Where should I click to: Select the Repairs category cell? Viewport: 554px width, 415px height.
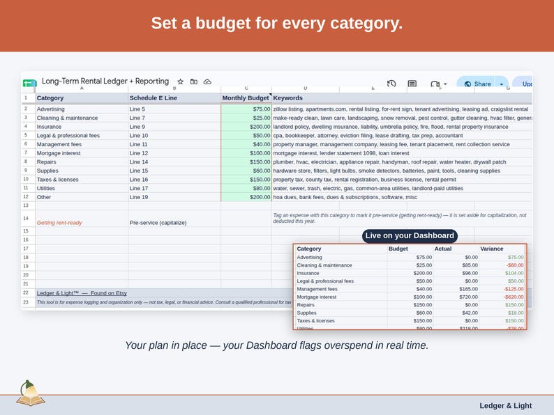pyautogui.click(x=82, y=162)
